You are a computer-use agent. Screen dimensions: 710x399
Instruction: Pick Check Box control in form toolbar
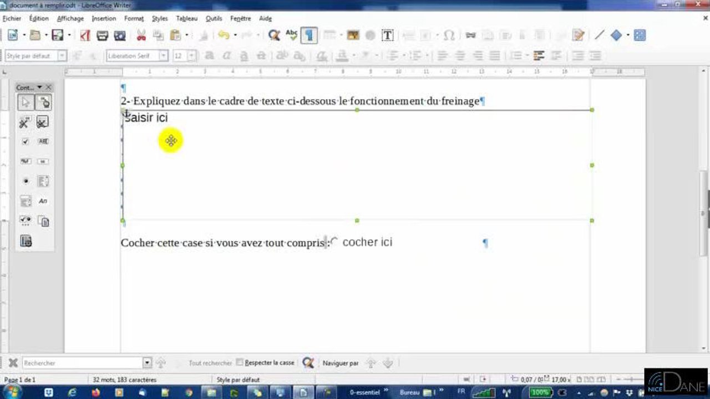25,141
